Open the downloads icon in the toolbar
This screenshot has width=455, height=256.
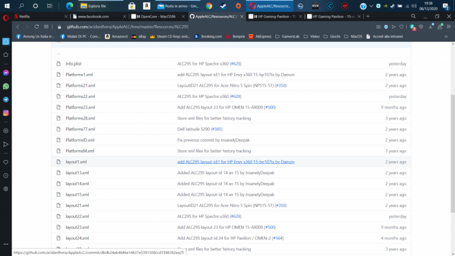point(431,27)
